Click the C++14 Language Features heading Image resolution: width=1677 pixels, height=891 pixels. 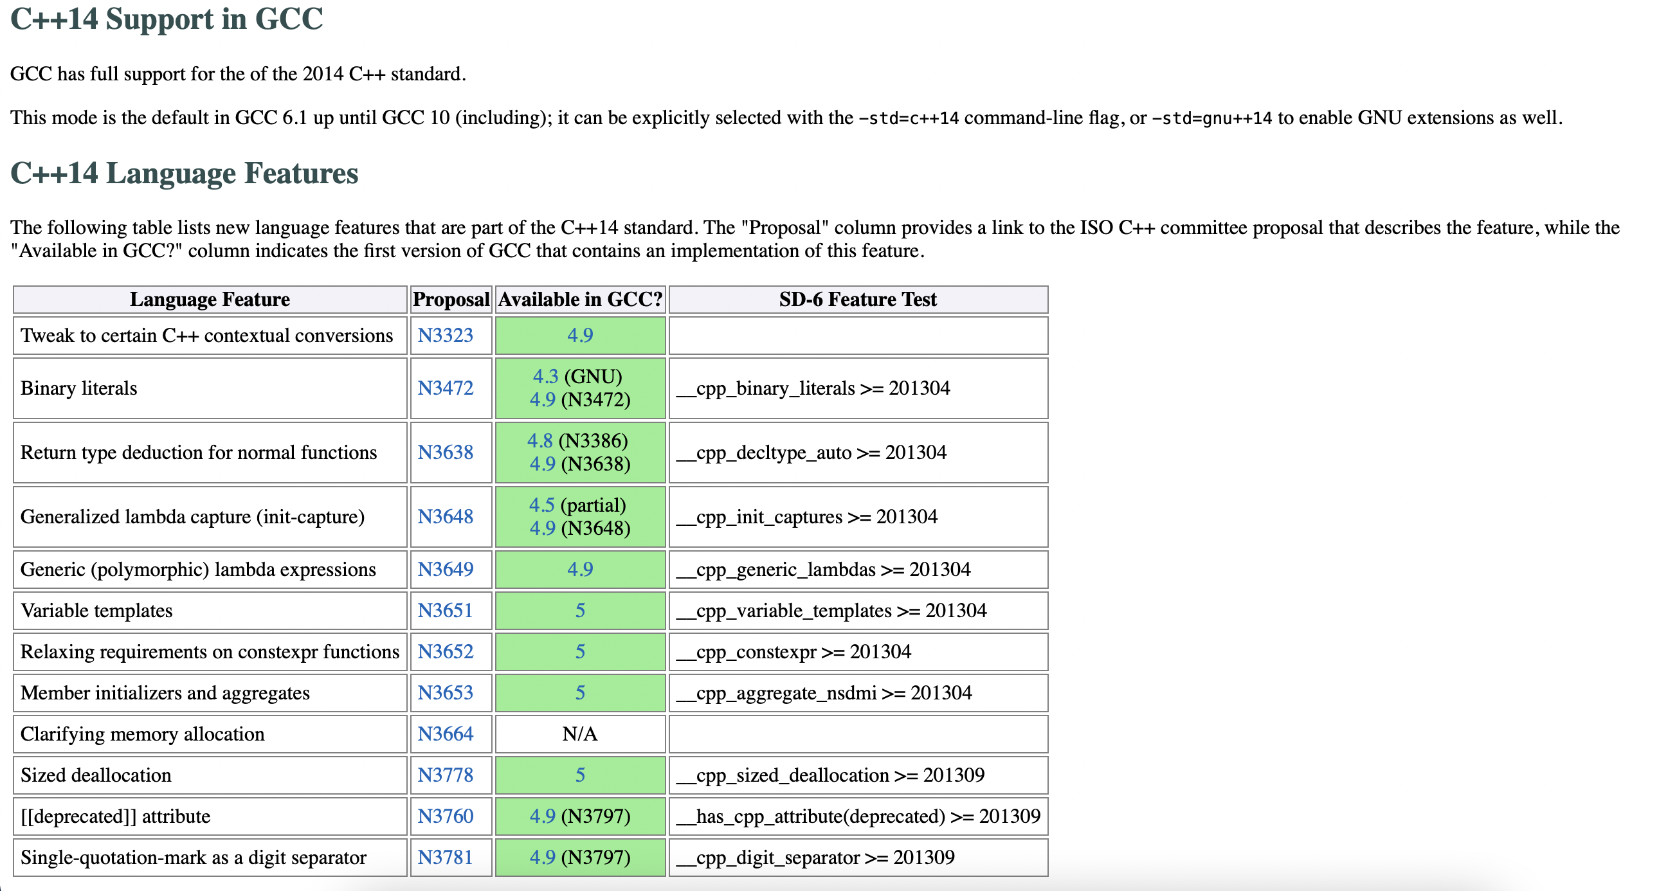tap(185, 174)
